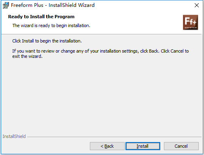The width and height of the screenshot is (204, 155).
Task: Go back with the Back button
Action: pyautogui.click(x=107, y=146)
